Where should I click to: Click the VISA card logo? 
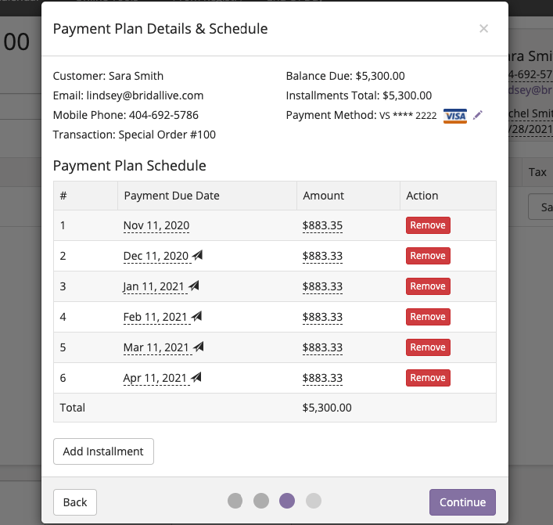(455, 116)
